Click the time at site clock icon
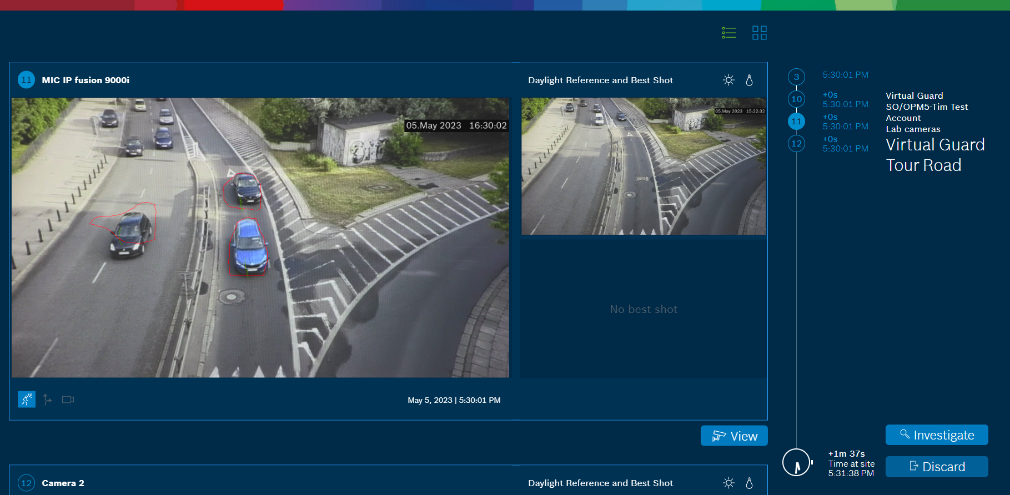The height and width of the screenshot is (495, 1010). pos(796,462)
